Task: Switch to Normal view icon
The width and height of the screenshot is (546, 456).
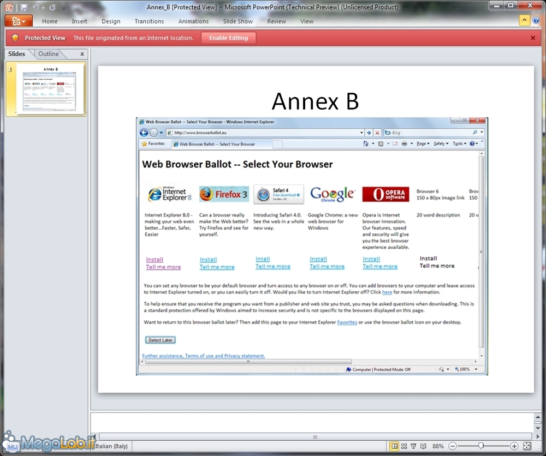Action: [x=395, y=446]
